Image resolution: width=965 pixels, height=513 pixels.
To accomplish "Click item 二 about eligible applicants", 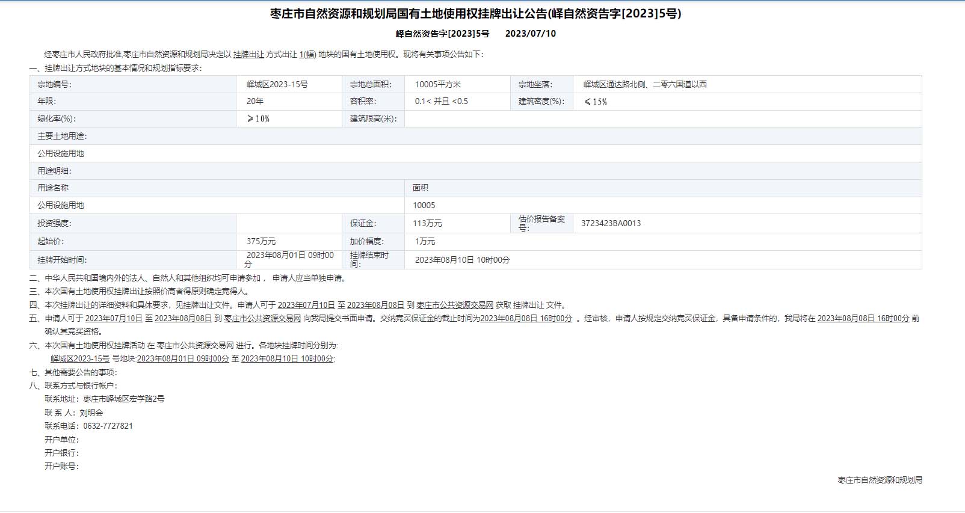I will (188, 278).
